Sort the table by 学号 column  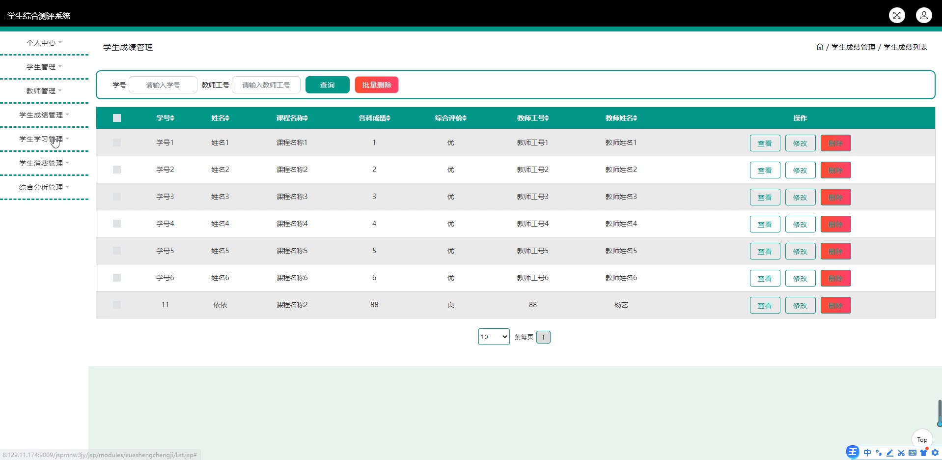coord(166,118)
